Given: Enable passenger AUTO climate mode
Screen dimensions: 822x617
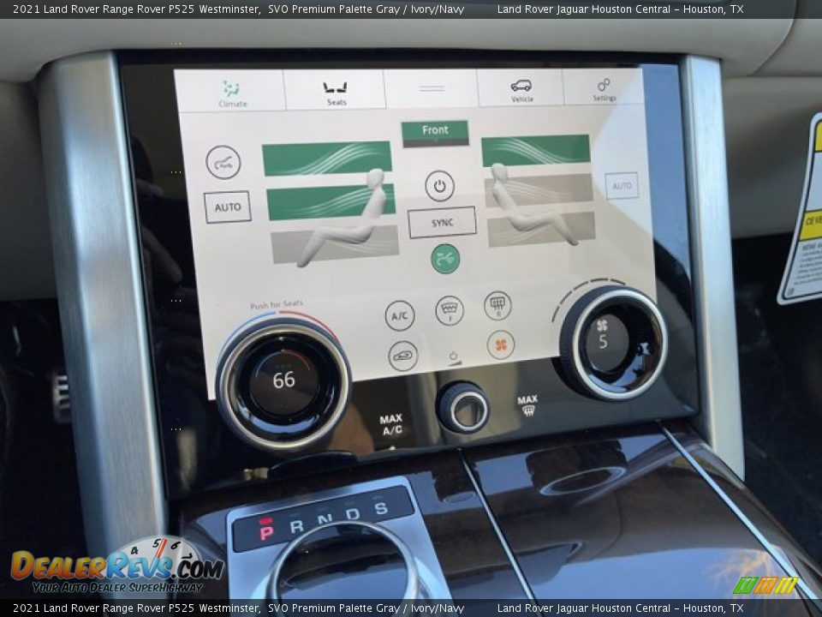Looking at the screenshot, I should 622,186.
